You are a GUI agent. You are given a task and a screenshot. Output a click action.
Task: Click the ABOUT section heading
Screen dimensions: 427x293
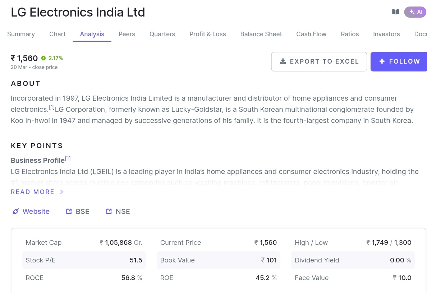(26, 84)
